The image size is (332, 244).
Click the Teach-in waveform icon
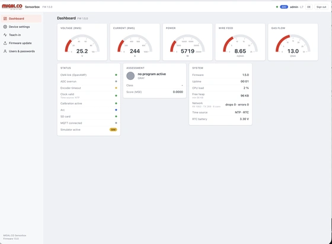tap(5, 35)
